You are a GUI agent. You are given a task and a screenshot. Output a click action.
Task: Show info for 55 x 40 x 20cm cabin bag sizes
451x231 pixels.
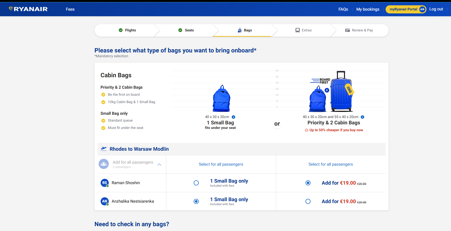click(x=363, y=117)
